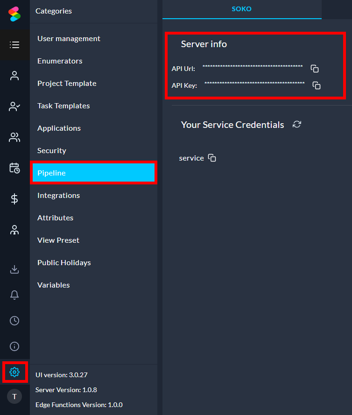Switch to the SOKO tab

(241, 9)
